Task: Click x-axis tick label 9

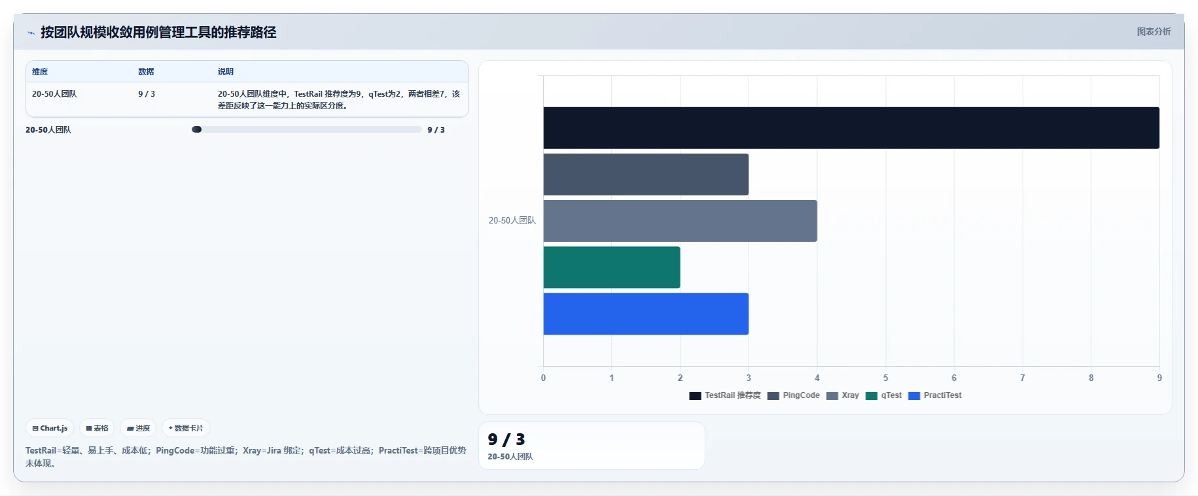Action: pyautogui.click(x=1159, y=378)
